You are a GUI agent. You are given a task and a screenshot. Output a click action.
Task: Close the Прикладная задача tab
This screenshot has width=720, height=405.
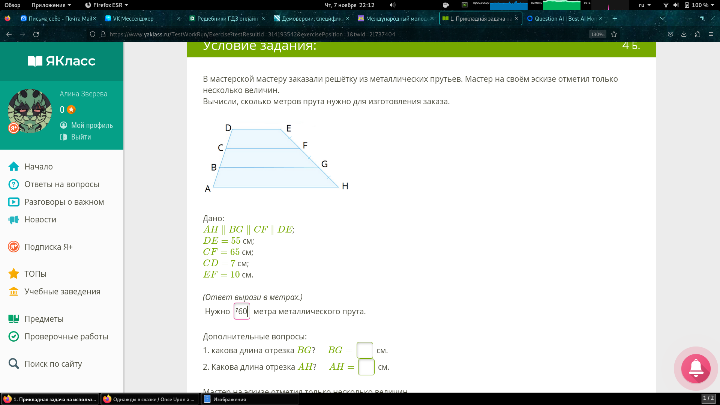pos(516,18)
